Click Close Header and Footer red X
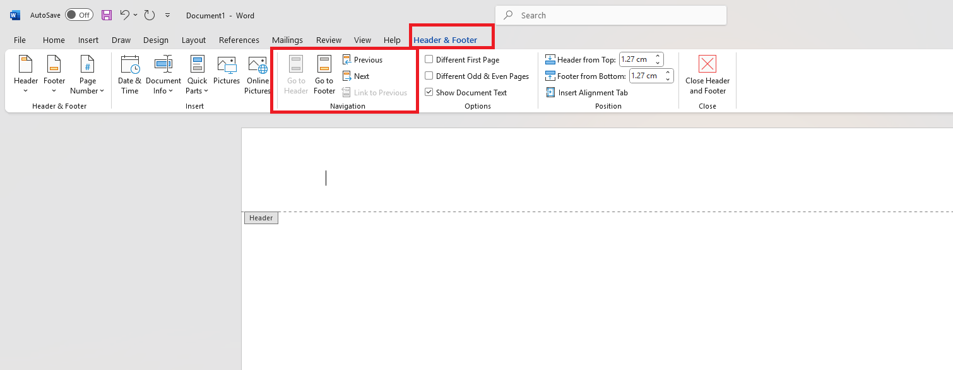 707,64
